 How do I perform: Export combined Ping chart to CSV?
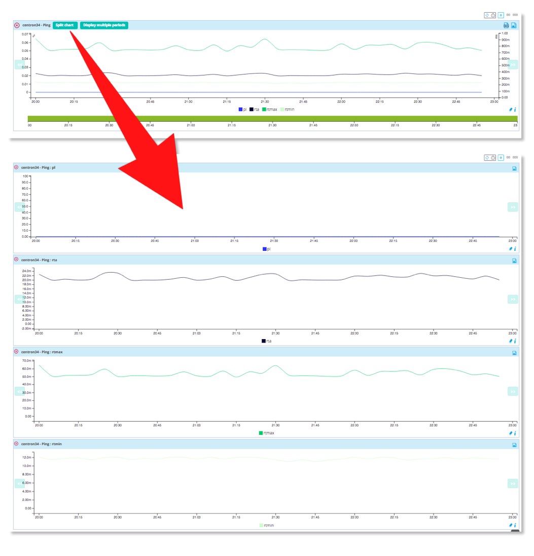pyautogui.click(x=506, y=26)
